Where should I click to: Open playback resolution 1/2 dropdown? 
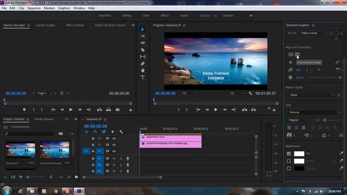tap(237, 93)
